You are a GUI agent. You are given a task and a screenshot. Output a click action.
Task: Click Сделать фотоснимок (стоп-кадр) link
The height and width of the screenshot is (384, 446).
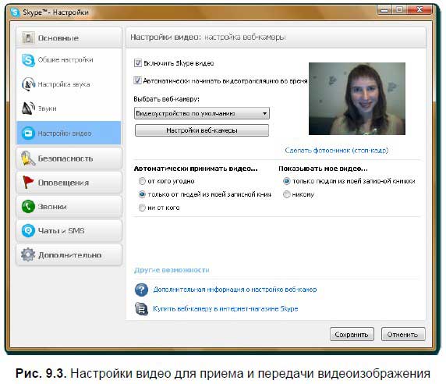coord(337,151)
